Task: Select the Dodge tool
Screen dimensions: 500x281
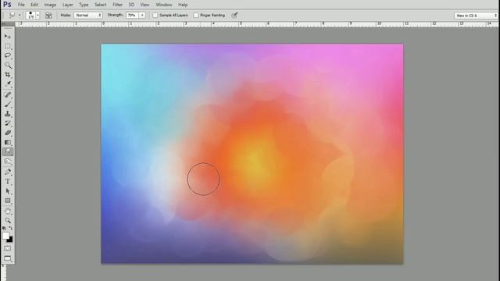Action: pyautogui.click(x=8, y=162)
